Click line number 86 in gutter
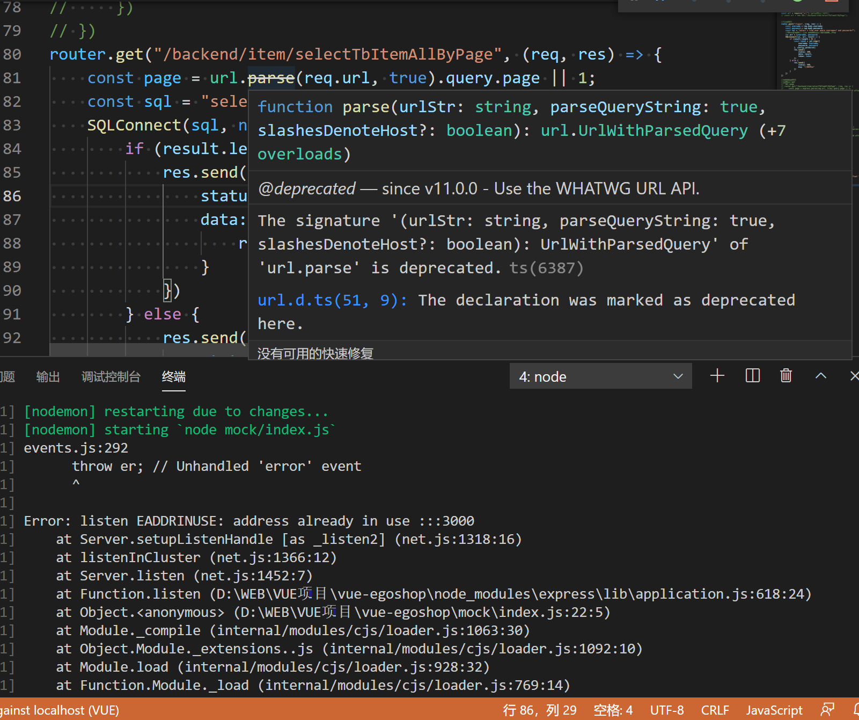Screen dimensions: 859x720 [x=12, y=196]
